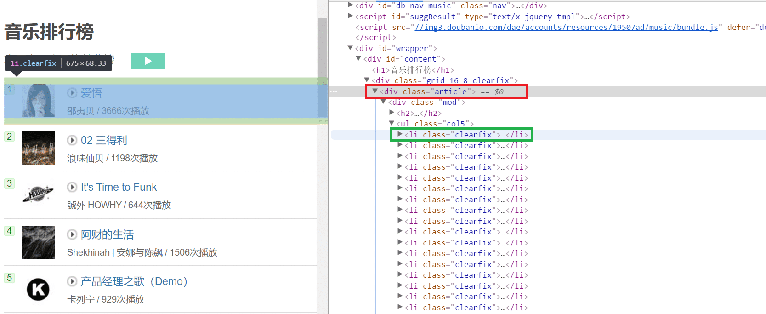The image size is (766, 314).
Task: Click the black K logo cover image
Action: click(38, 289)
